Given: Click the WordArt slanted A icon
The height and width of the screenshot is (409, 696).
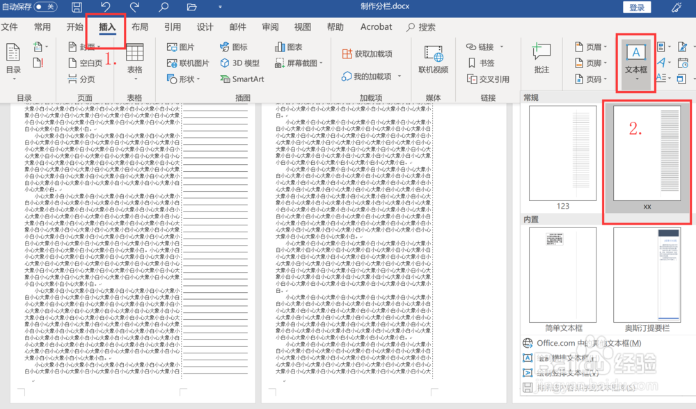Looking at the screenshot, I should [x=663, y=63].
